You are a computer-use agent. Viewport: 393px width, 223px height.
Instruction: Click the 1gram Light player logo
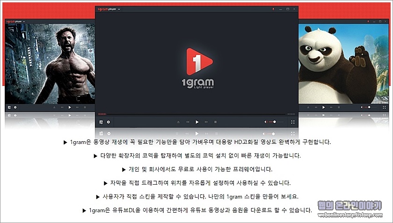coord(198,68)
